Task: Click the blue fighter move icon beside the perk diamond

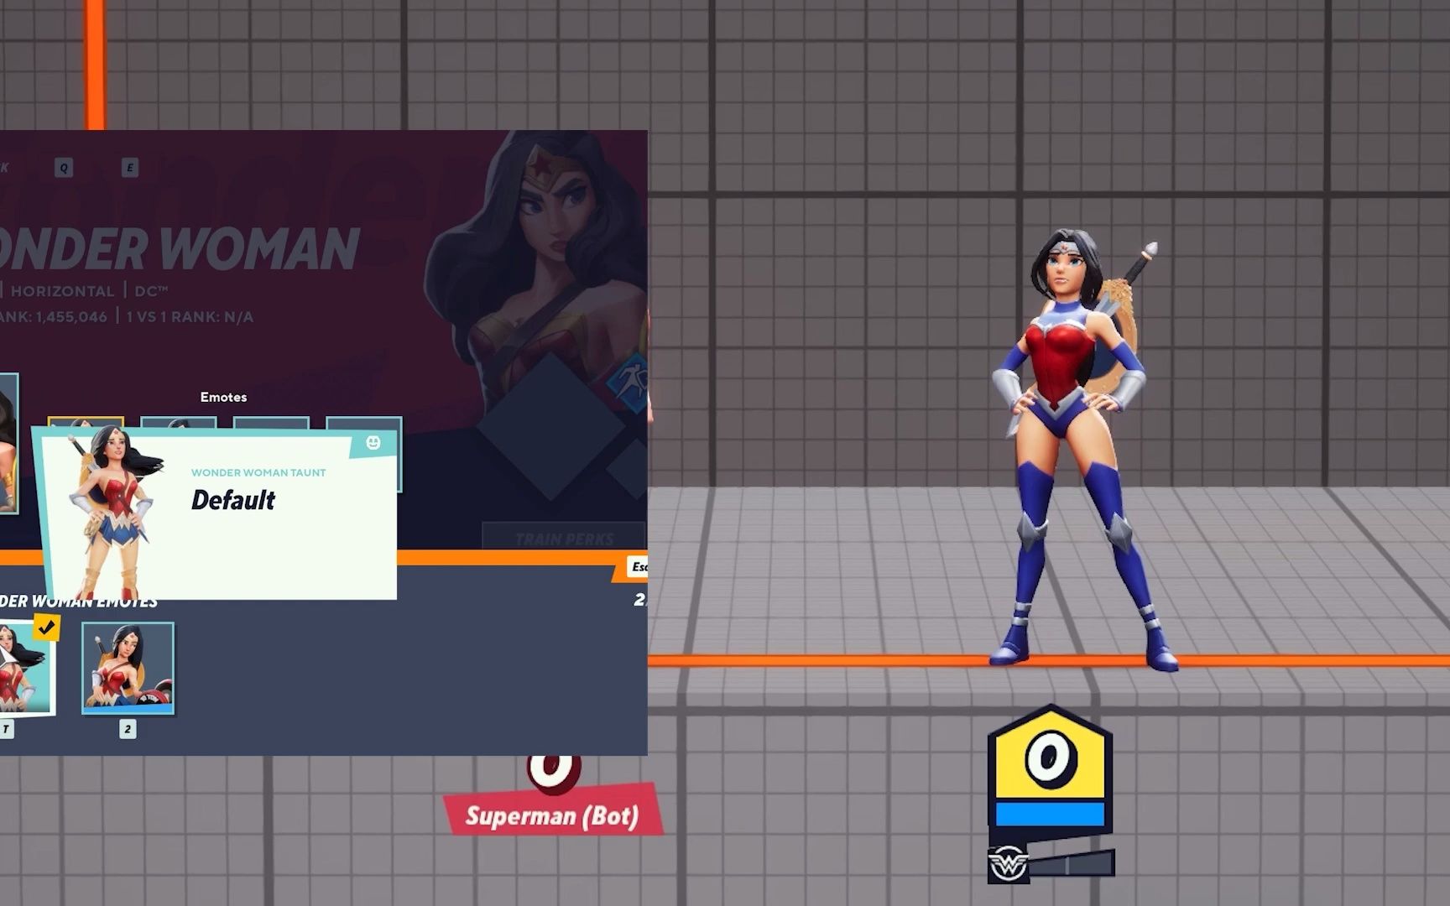Action: pyautogui.click(x=629, y=383)
